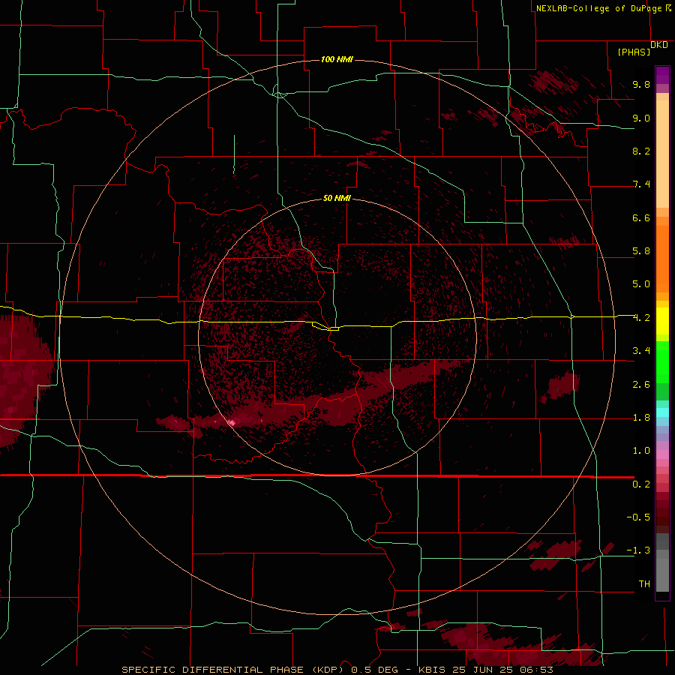Click the -1.3 color scale value
This screenshot has height=675, width=675.
pos(638,550)
